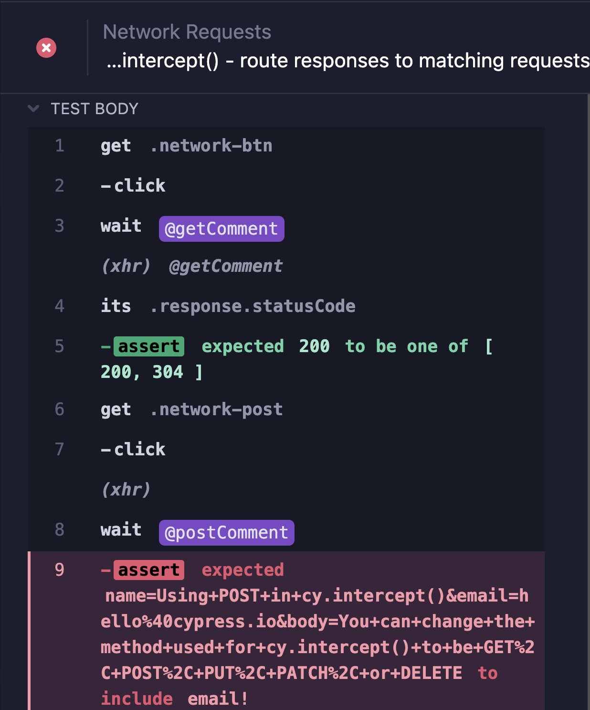
Task: Click the green assert badge on line 5
Action: pyautogui.click(x=148, y=346)
